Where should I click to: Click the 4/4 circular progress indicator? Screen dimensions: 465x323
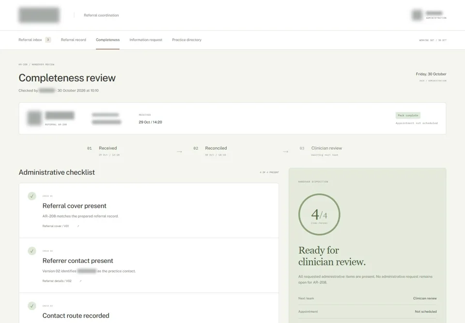pos(319,215)
